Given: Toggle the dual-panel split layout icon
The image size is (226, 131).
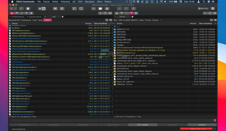Looking at the screenshot, I should click(x=81, y=9).
